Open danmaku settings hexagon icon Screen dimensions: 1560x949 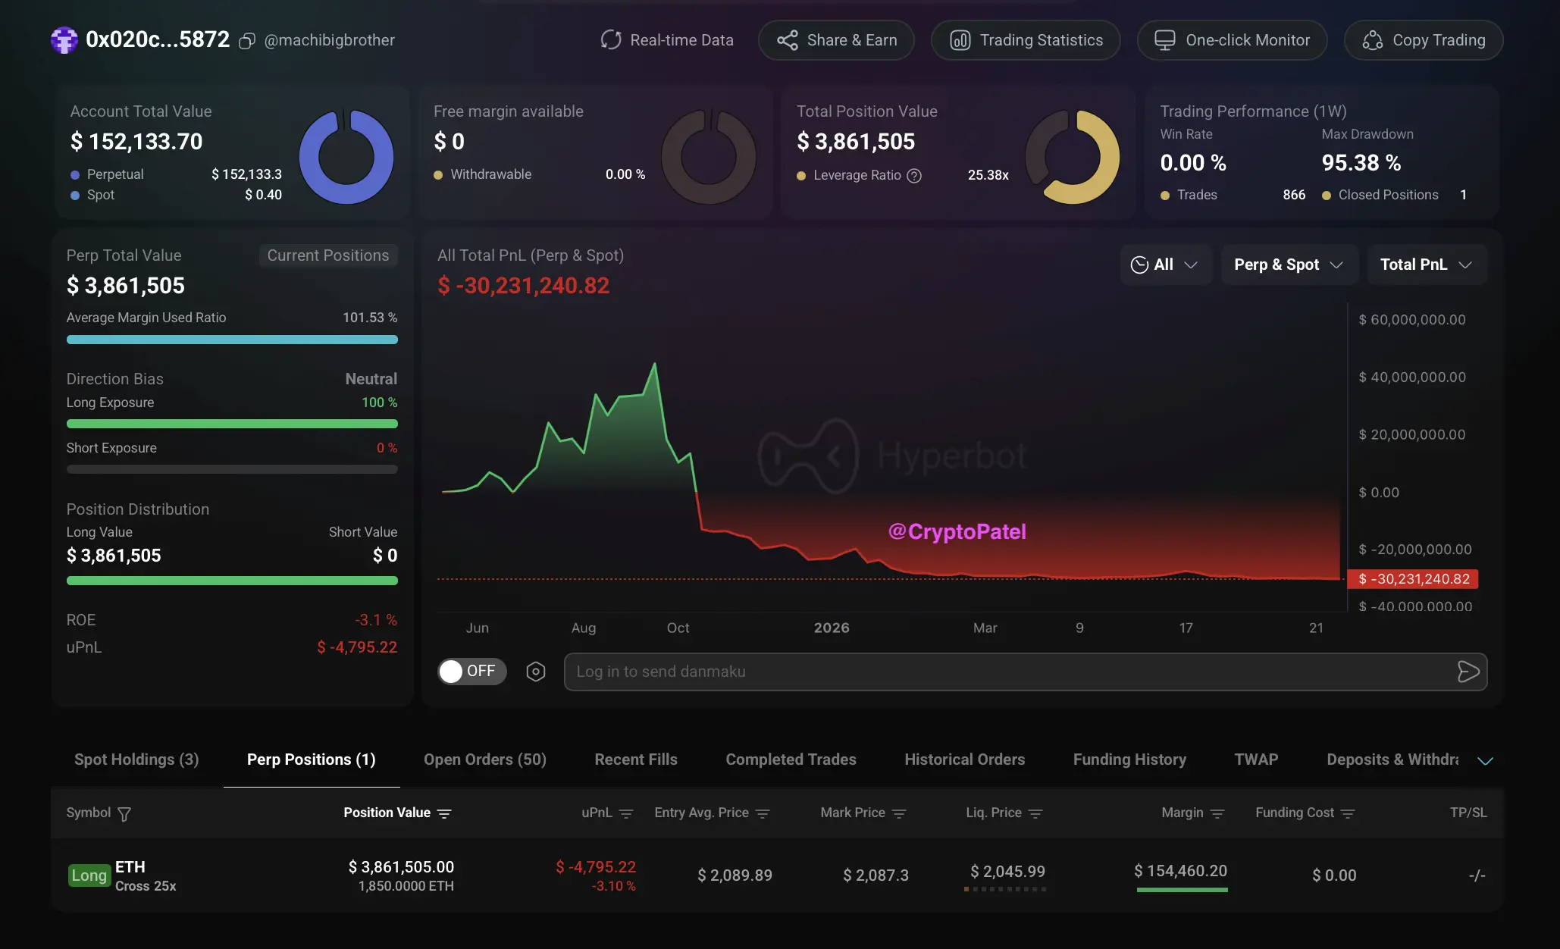(536, 672)
